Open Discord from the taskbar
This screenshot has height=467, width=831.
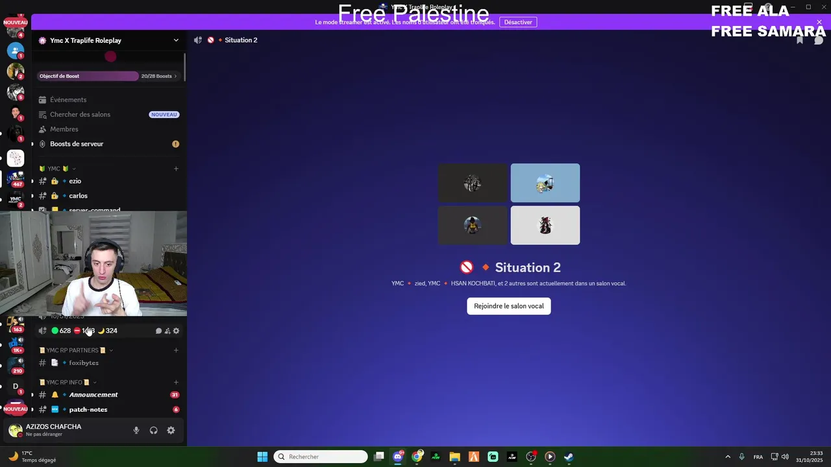[x=398, y=457]
